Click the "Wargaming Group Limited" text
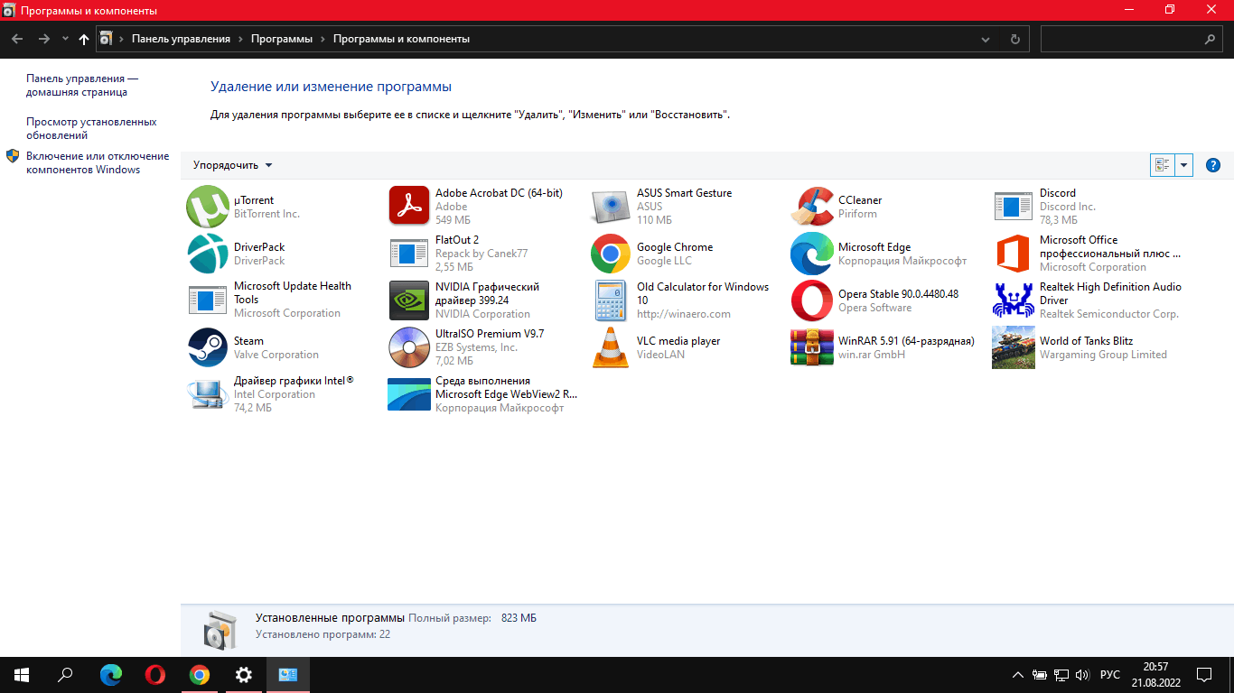 (x=1103, y=355)
